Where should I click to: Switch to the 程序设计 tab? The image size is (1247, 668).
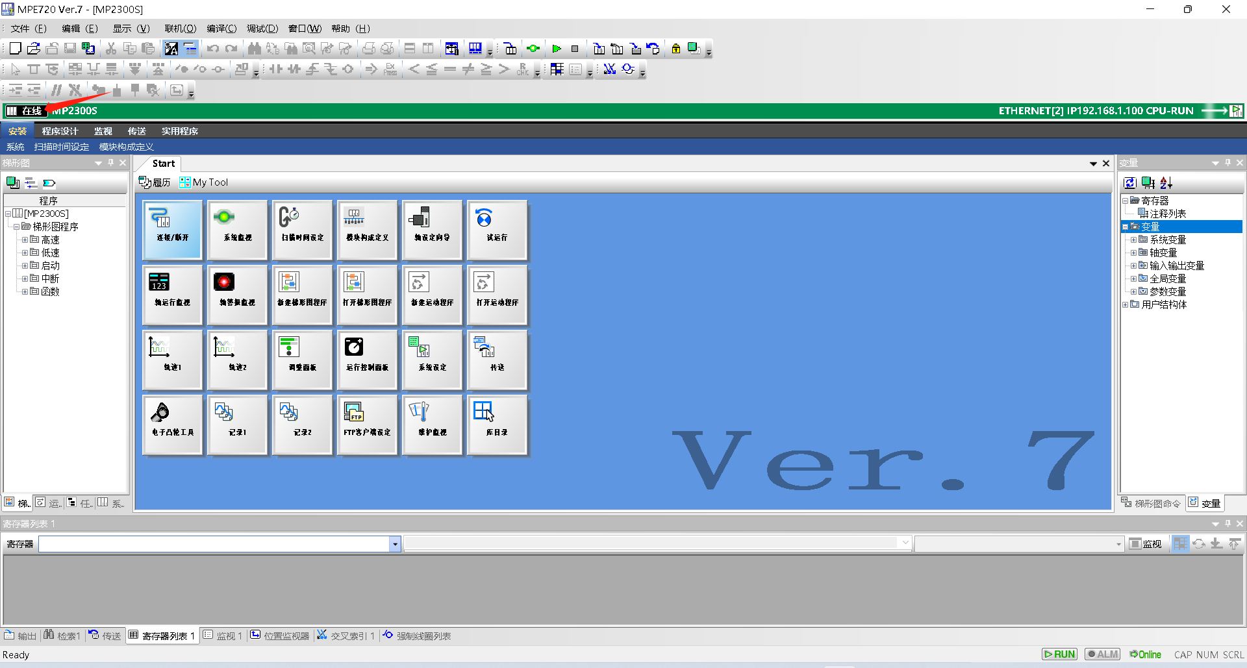[x=60, y=131]
